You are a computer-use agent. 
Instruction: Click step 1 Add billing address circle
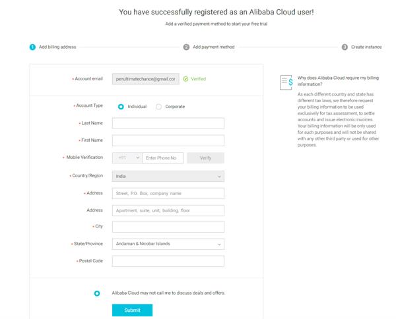[32, 47]
